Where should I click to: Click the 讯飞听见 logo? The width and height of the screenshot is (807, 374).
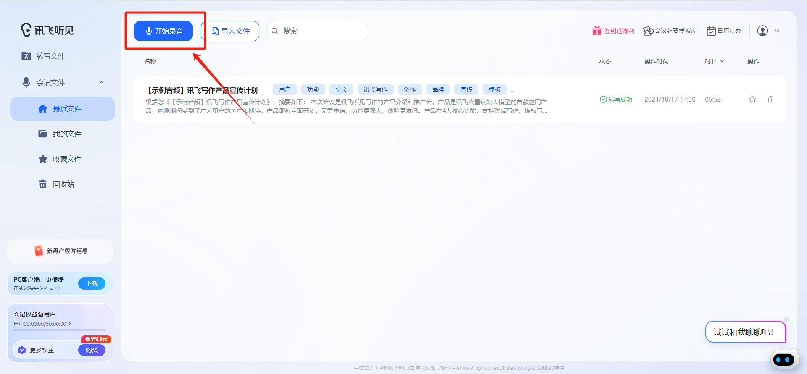click(47, 30)
